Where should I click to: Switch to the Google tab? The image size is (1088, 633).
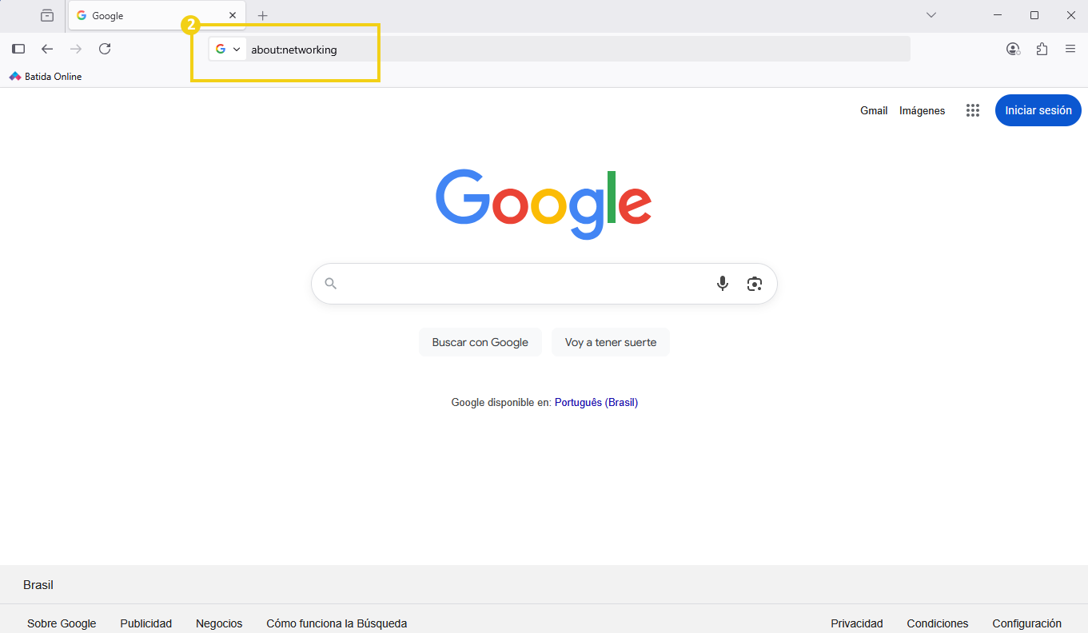pos(144,15)
